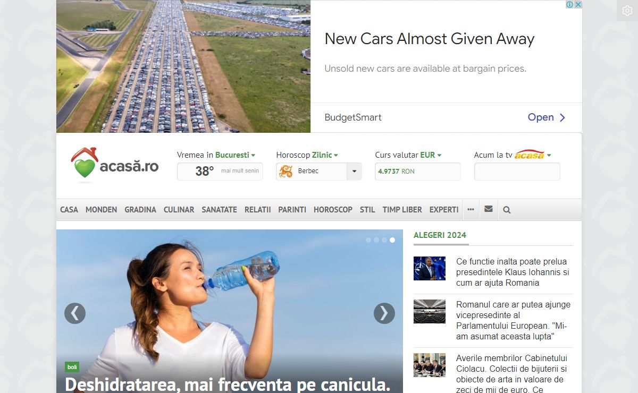Open the CULINAR menu
Screen dimensions: 638x393
[x=179, y=210]
